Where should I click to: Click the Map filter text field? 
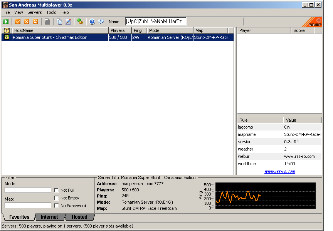(x=28, y=205)
